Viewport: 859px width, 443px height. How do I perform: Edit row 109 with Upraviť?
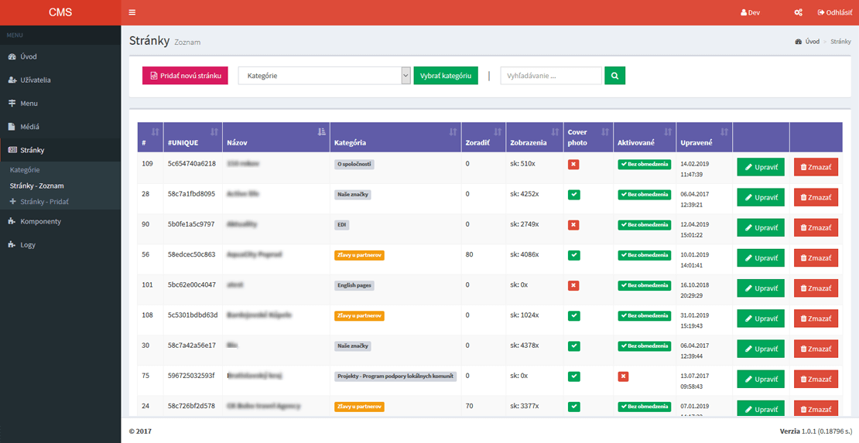point(761,167)
